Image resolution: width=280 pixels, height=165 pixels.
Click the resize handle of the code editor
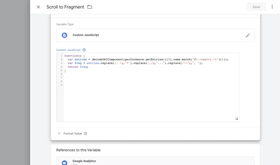(x=236, y=118)
